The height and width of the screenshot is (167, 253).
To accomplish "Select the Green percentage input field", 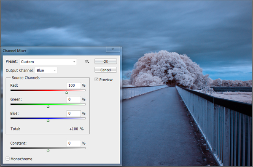I will (x=73, y=99).
